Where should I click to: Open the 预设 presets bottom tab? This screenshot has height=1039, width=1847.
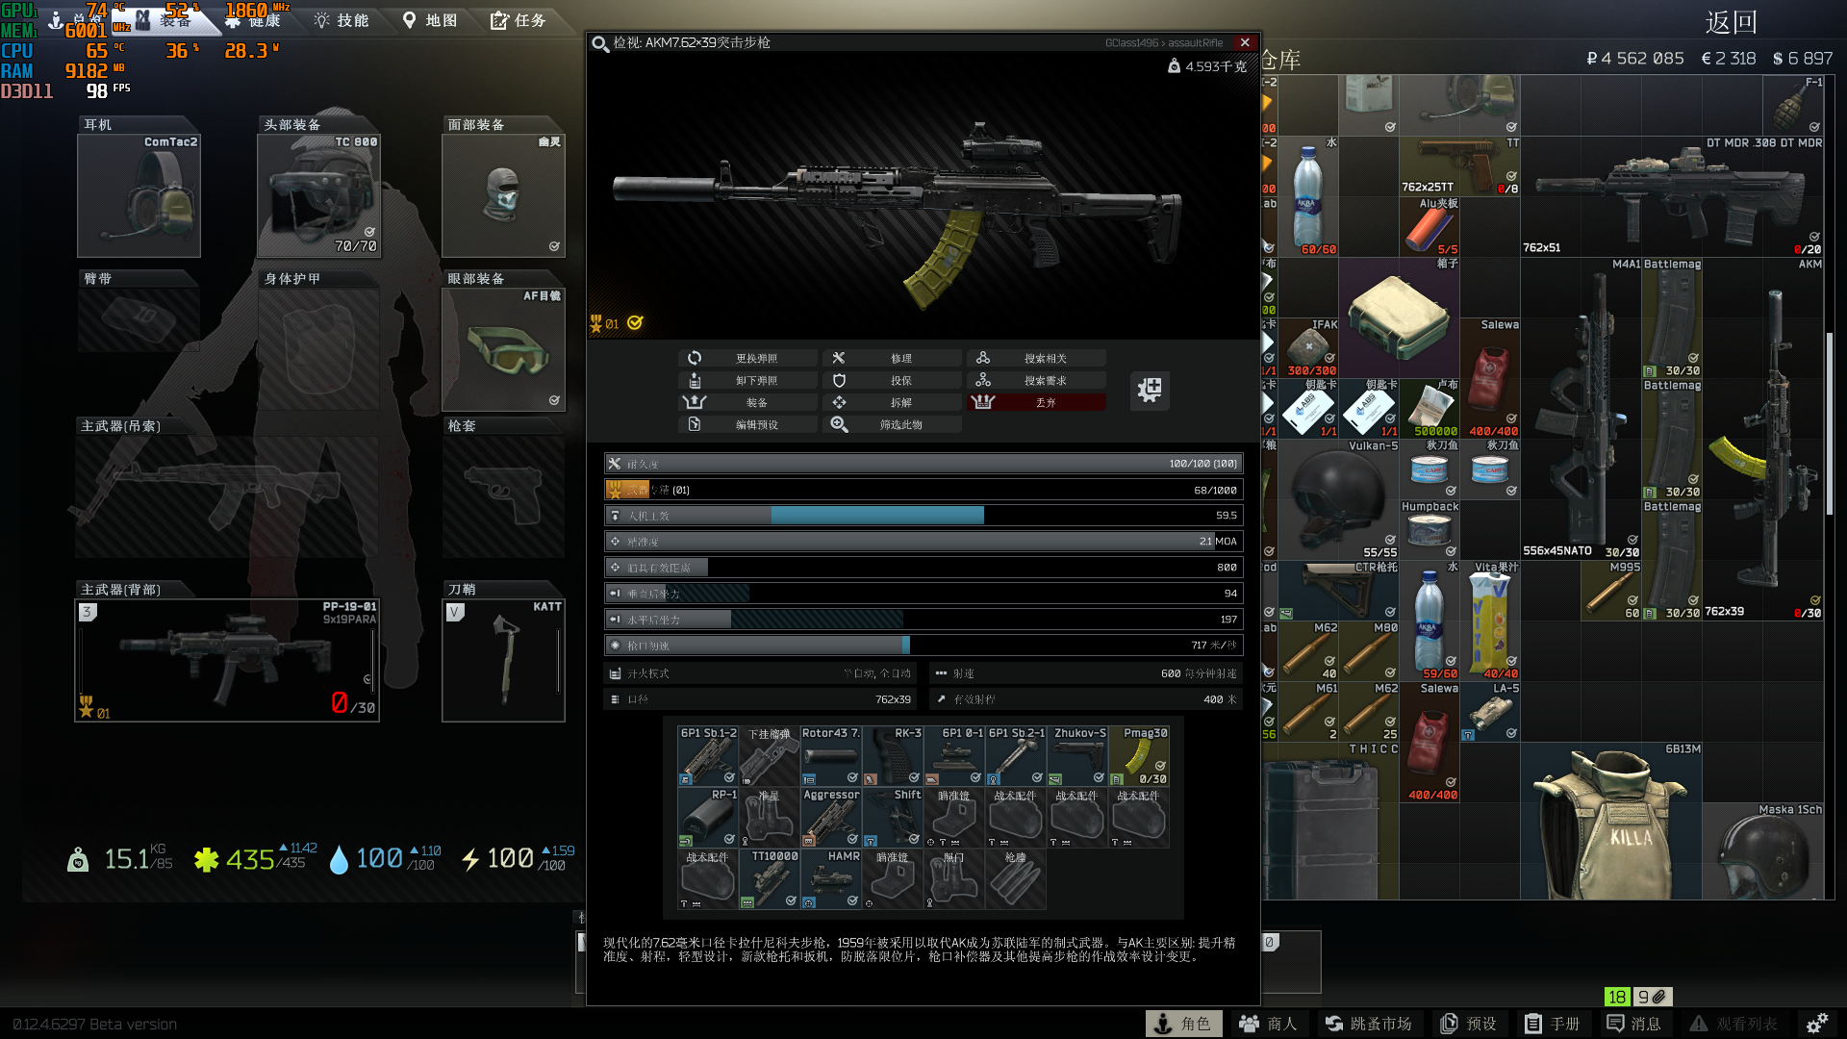click(x=1468, y=1024)
